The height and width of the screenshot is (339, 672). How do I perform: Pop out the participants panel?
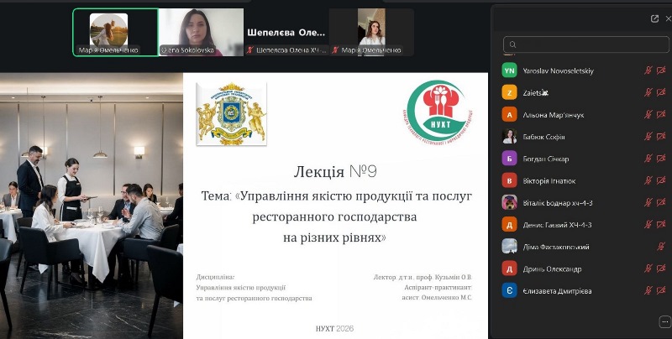point(654,18)
